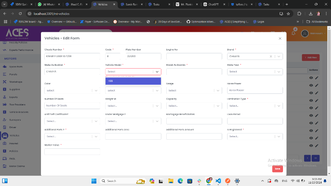The height and width of the screenshot is (186, 331).
Task: Click the Save button
Action: pyautogui.click(x=277, y=169)
